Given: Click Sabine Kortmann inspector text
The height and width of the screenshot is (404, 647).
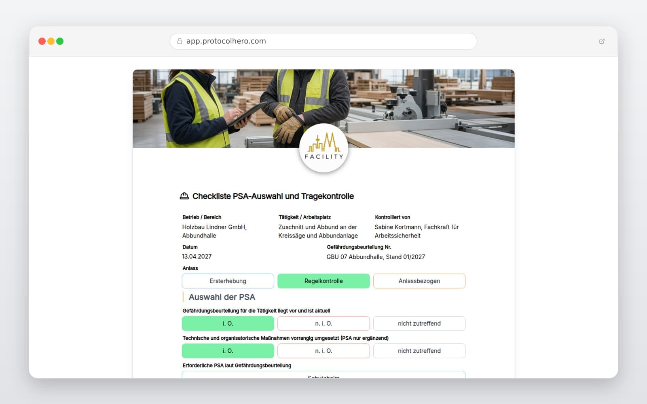Looking at the screenshot, I should point(417,231).
